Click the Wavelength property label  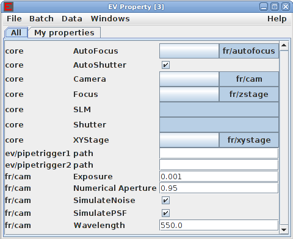(x=99, y=226)
